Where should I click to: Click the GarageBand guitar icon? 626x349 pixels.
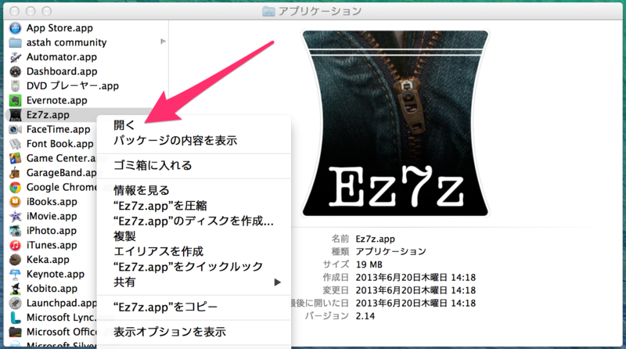coord(15,173)
